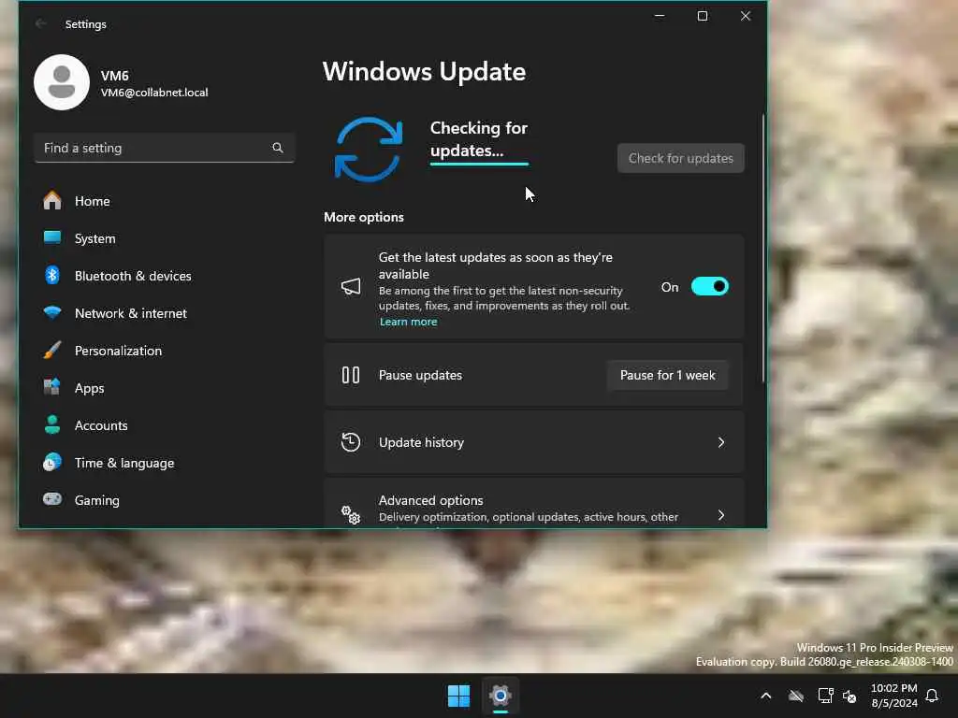Click Pause updates row label
The height and width of the screenshot is (718, 958).
click(x=420, y=375)
